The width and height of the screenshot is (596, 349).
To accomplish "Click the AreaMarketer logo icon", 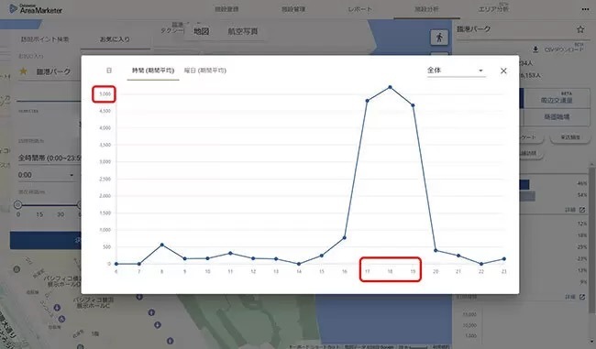I will pyautogui.click(x=14, y=8).
